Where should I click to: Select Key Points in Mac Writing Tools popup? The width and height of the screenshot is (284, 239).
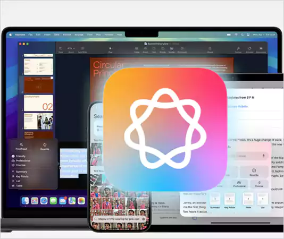[x=20, y=176]
